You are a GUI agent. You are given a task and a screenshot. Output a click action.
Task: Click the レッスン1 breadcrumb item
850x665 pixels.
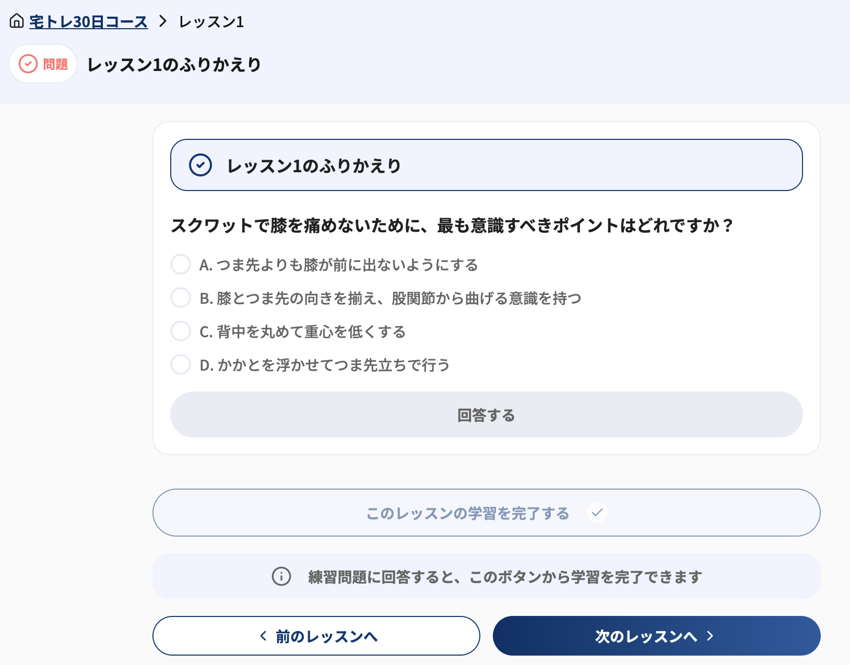[x=211, y=22]
